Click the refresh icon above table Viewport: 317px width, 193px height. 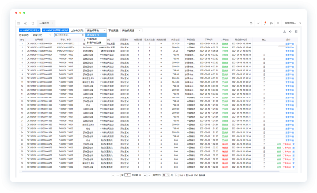[x=290, y=32]
